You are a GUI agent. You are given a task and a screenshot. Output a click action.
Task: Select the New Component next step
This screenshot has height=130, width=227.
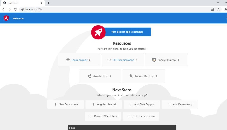point(66,104)
